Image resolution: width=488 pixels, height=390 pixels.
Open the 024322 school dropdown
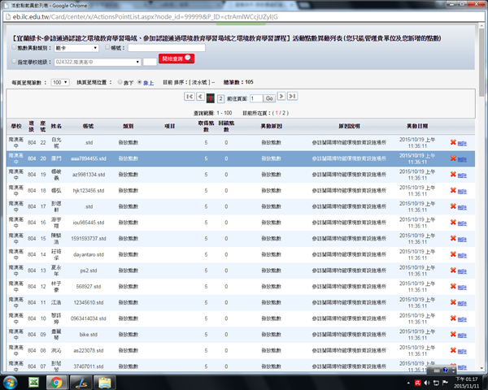click(98, 62)
